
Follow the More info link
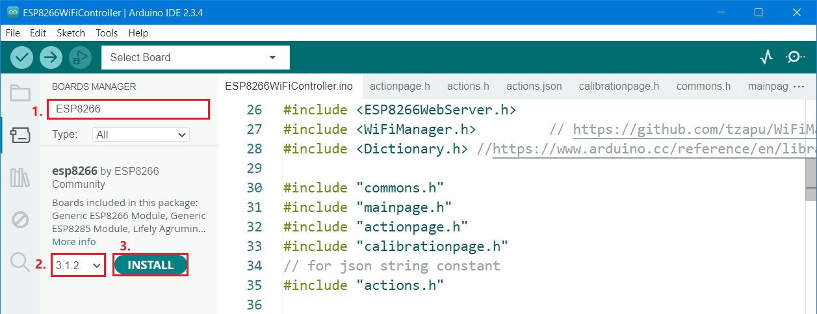click(x=74, y=242)
